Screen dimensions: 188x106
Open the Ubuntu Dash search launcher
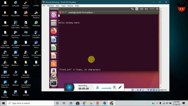53,15
